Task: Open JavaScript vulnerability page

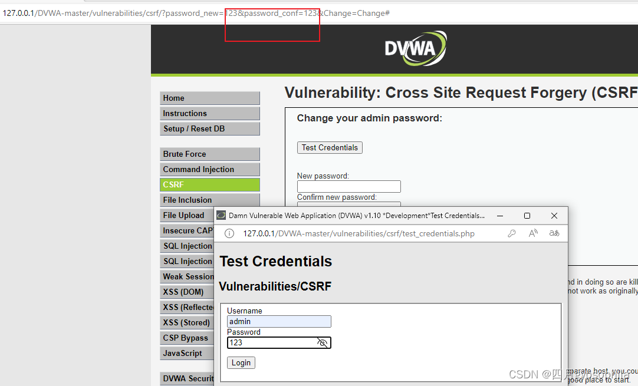Action: tap(187, 353)
